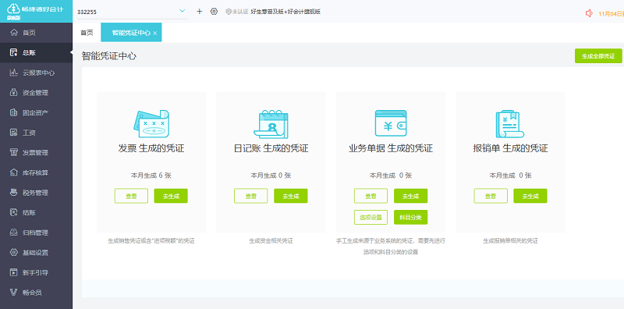Click the 业务单据 wallet card illustration

[391, 123]
